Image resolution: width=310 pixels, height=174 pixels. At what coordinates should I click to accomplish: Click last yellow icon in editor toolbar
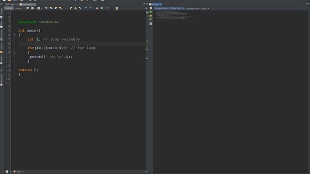(117, 8)
